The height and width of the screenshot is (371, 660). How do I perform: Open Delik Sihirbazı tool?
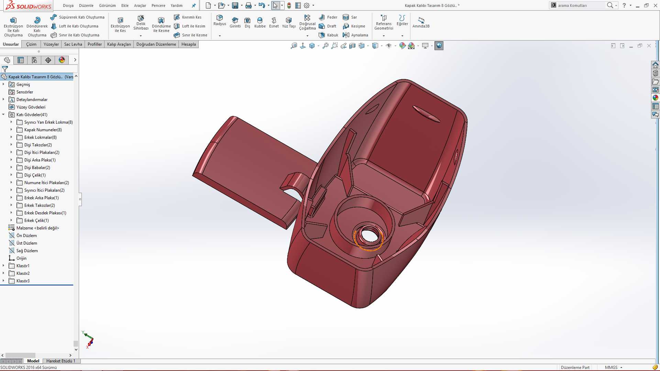coord(141,23)
